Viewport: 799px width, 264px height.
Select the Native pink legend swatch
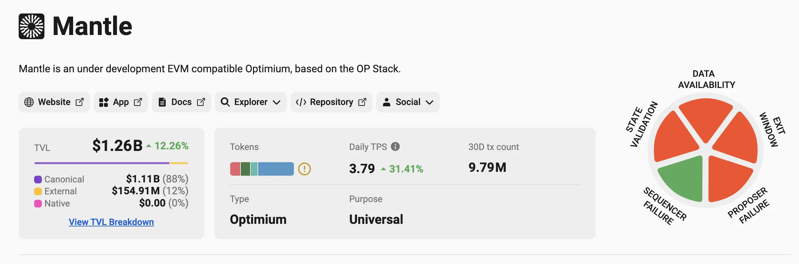point(38,204)
